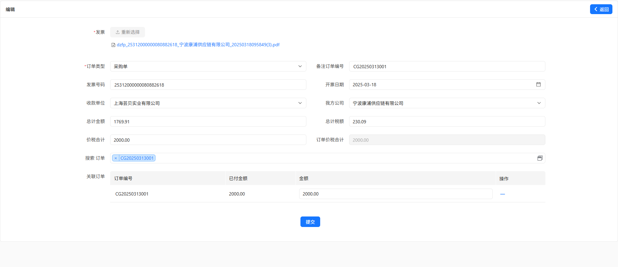Click the disabled 订单价税合计 field

pos(447,140)
